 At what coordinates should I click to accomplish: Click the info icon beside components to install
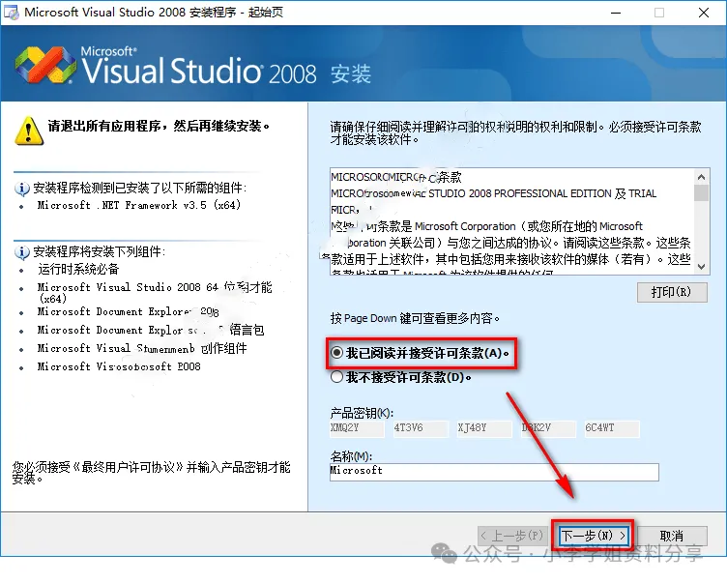pos(22,252)
